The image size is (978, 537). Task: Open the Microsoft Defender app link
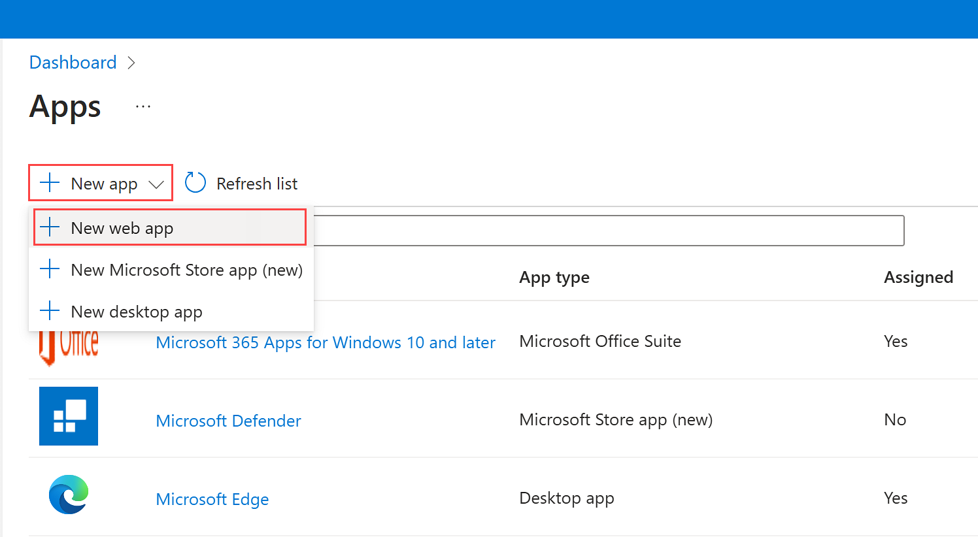pos(229,421)
